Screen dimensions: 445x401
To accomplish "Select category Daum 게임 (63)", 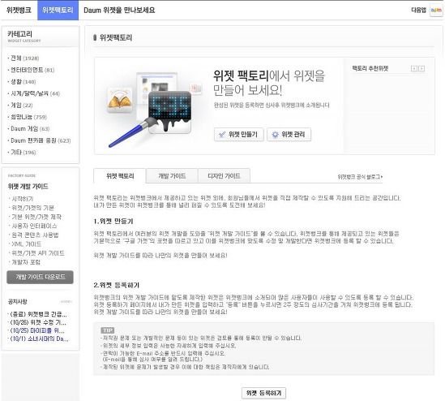I will pyautogui.click(x=30, y=129).
